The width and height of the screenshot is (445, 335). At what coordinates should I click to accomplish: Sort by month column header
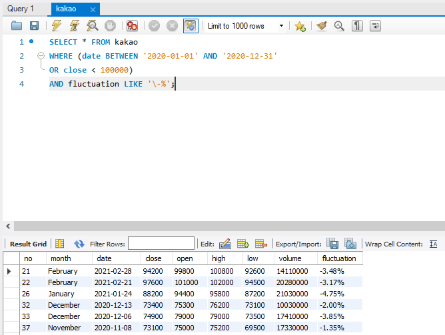click(69, 258)
